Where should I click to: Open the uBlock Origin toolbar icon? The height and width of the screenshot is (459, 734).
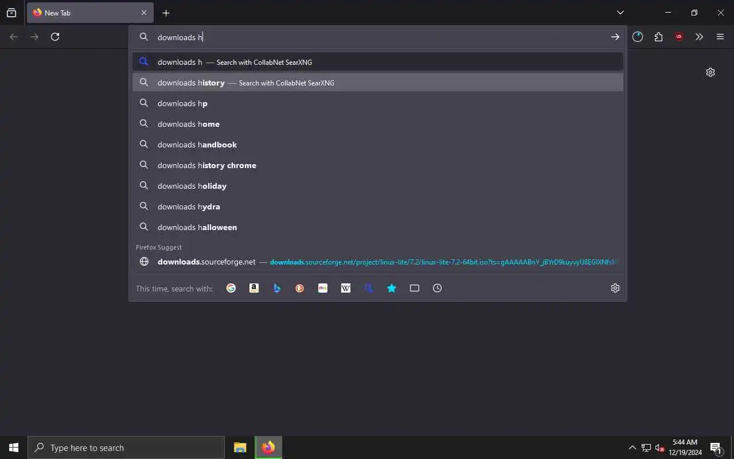pos(679,37)
